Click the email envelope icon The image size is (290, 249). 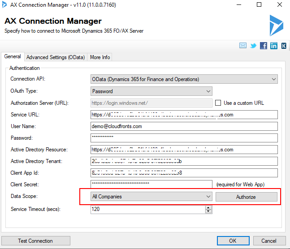pyautogui.click(x=242, y=45)
